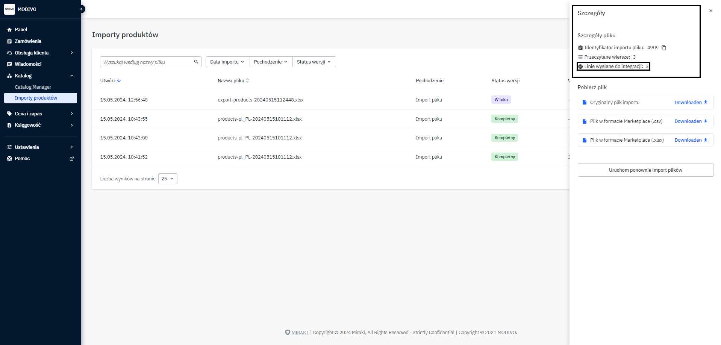721x345 pixels.
Task: Click the Panel home icon
Action: 9,30
